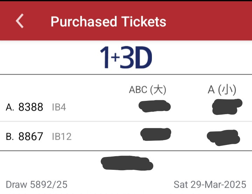
Task: Select the A (小) column header
Action: [222, 90]
